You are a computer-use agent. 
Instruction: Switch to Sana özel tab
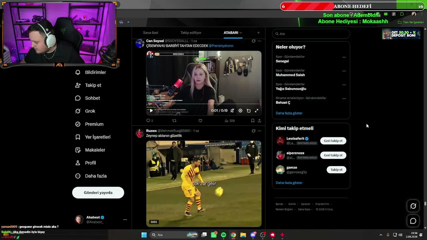click(150, 33)
